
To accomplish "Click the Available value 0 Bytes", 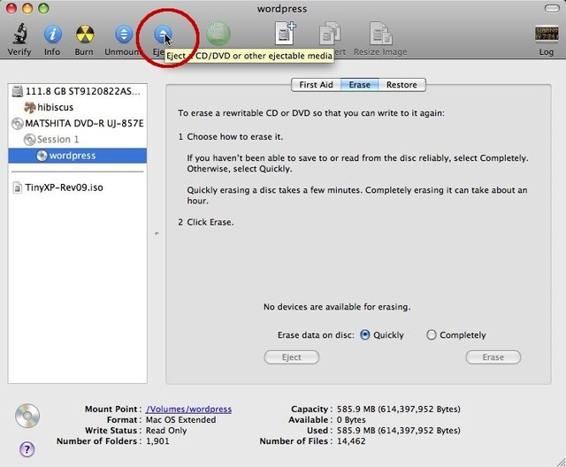I will point(351,420).
